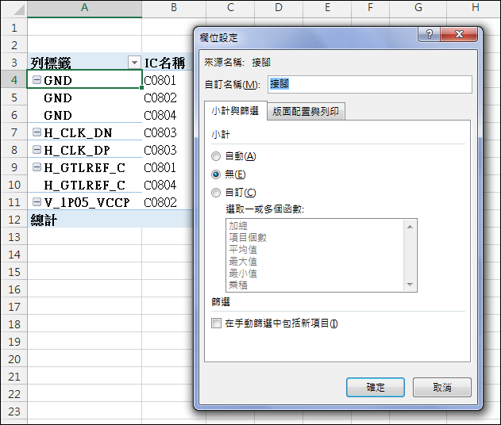Click cell C0801 in row 9

168,167
